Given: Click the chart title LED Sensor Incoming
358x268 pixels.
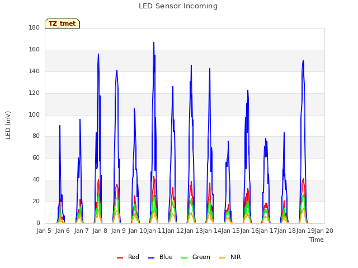Looking at the screenshot, I should click(x=178, y=6).
